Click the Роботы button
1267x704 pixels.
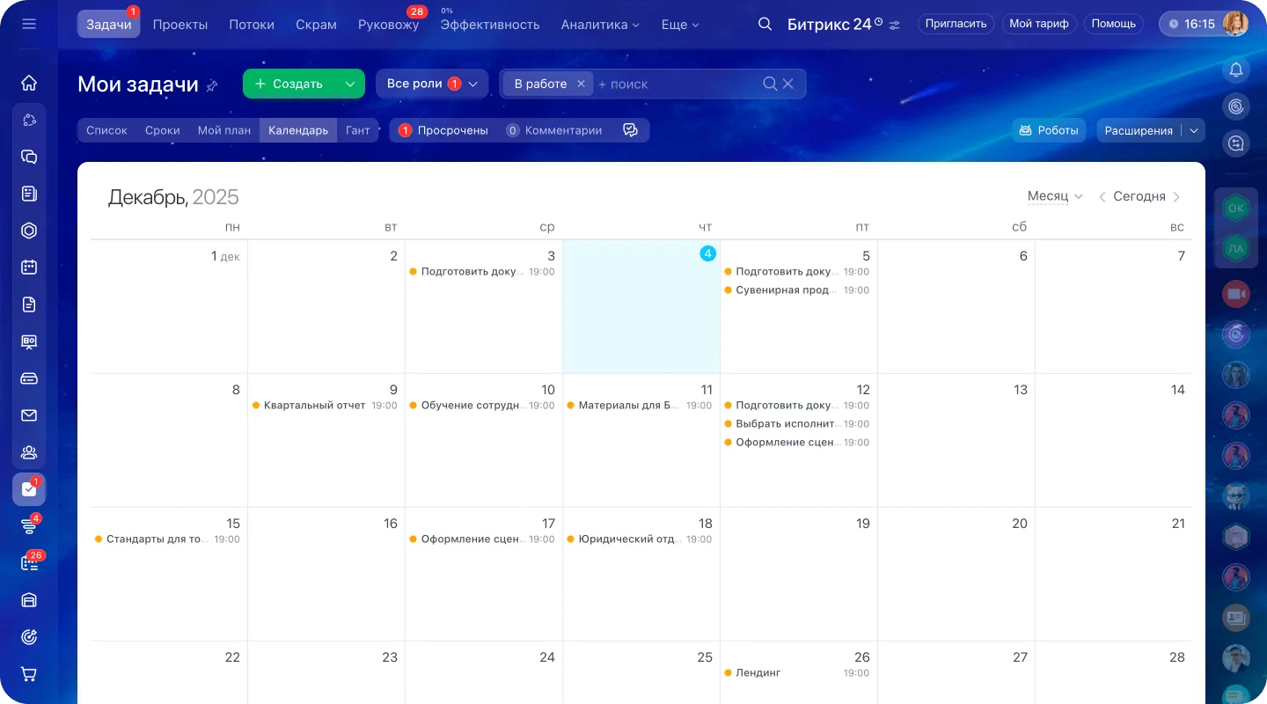(x=1049, y=130)
